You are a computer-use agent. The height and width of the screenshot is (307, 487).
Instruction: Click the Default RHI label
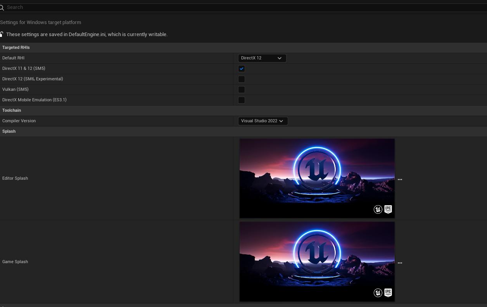(x=13, y=58)
